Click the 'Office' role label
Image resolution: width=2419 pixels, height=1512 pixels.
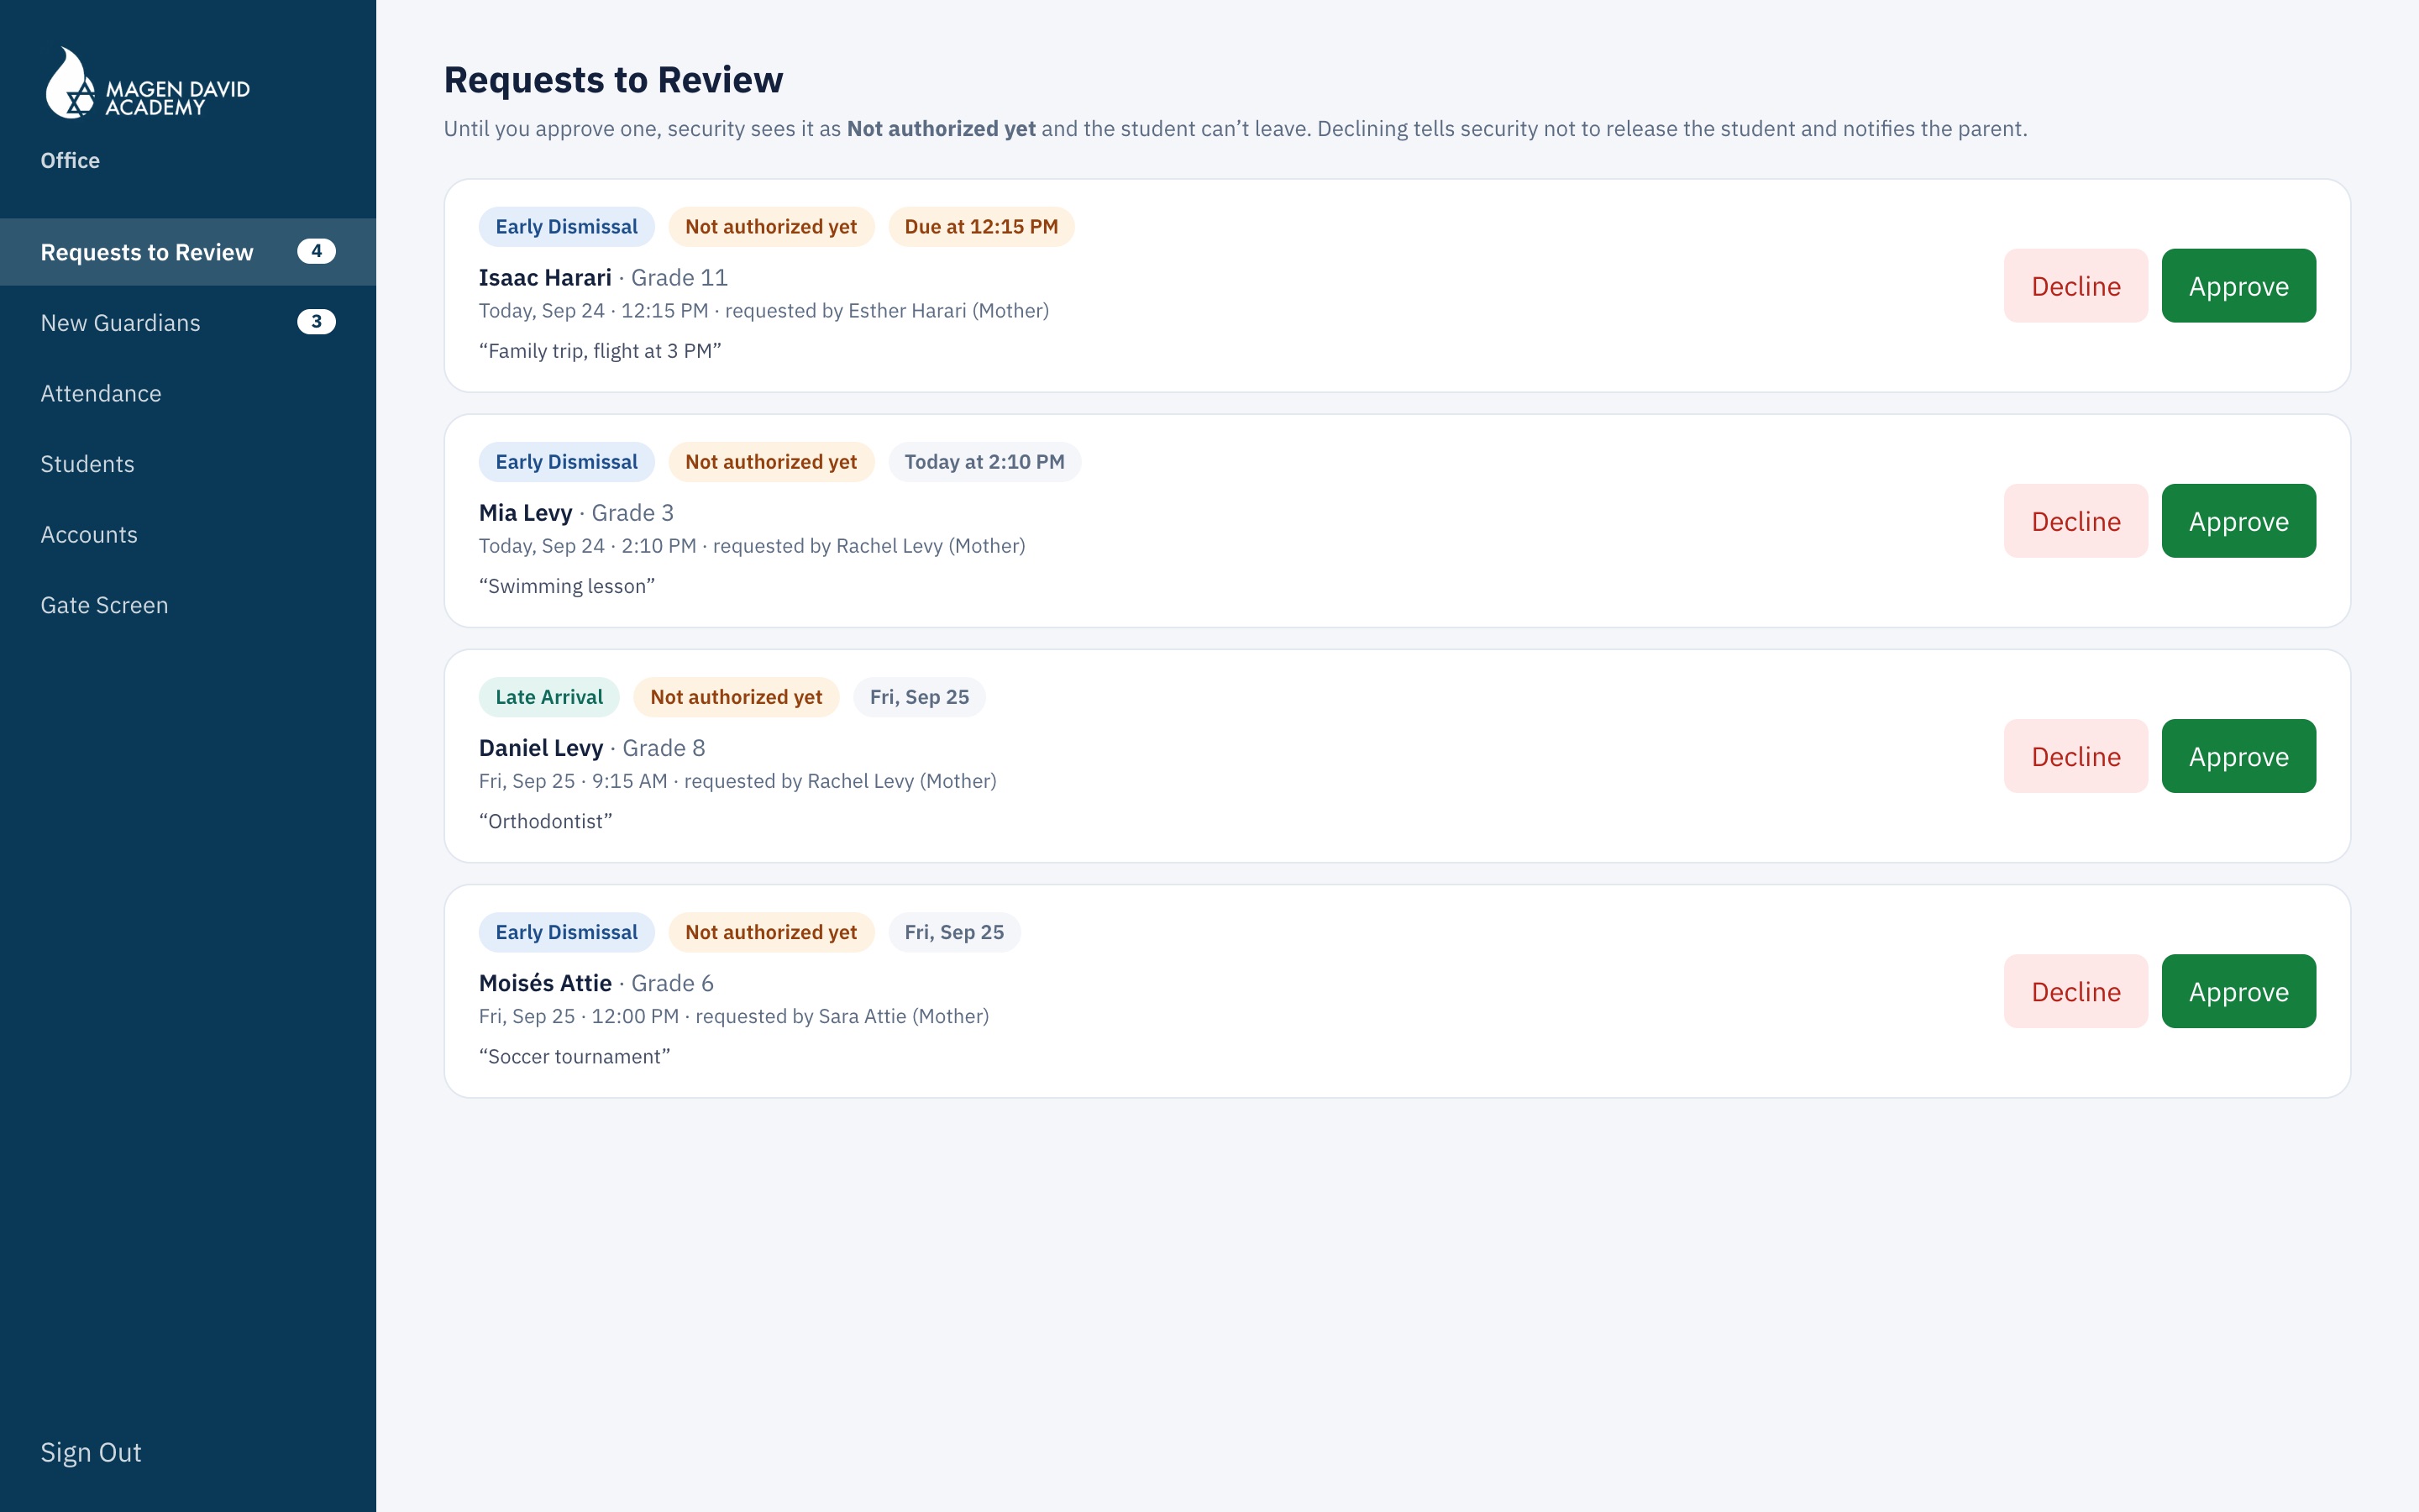70,161
